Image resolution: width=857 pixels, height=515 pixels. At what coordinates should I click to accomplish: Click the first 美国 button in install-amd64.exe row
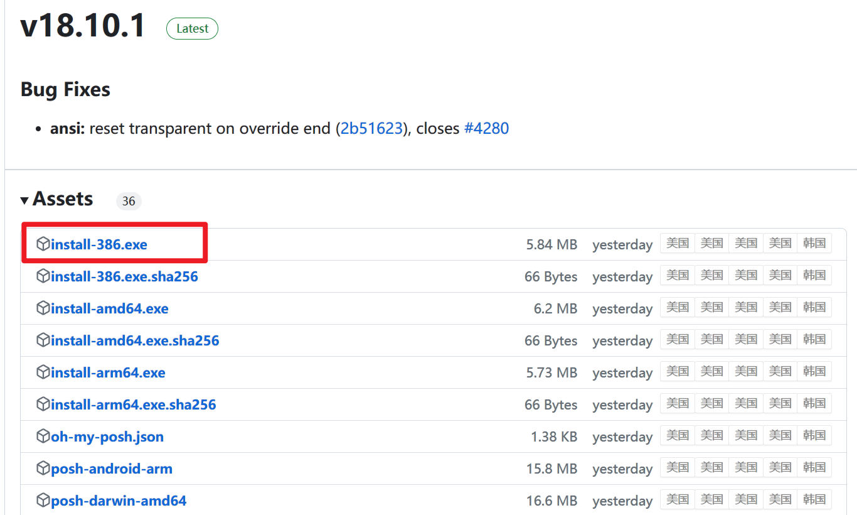(x=678, y=307)
